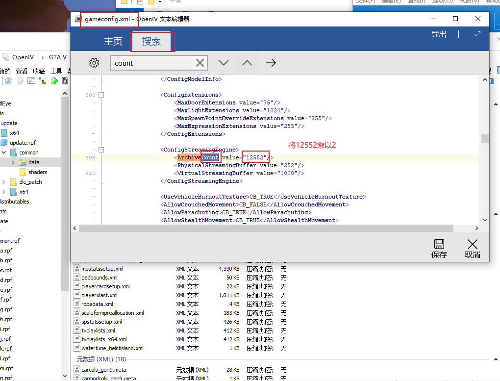The image size is (500, 381).
Task: Click the carcols_gen9.meta file icon
Action: pyautogui.click(x=77, y=370)
